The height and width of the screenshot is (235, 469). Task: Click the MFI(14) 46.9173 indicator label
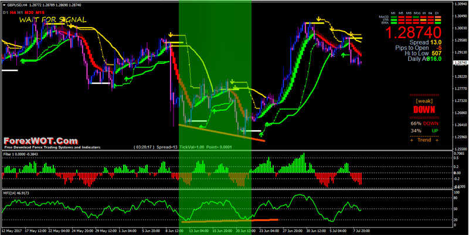pyautogui.click(x=15, y=193)
